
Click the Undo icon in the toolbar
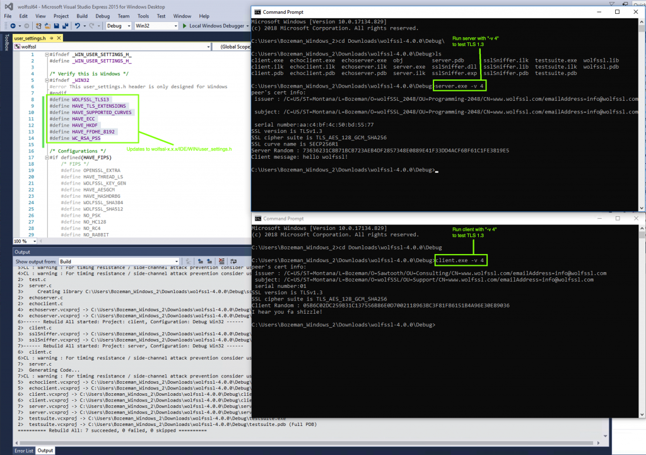click(x=78, y=26)
